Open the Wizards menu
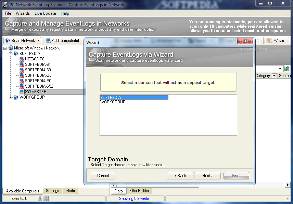 23,13
